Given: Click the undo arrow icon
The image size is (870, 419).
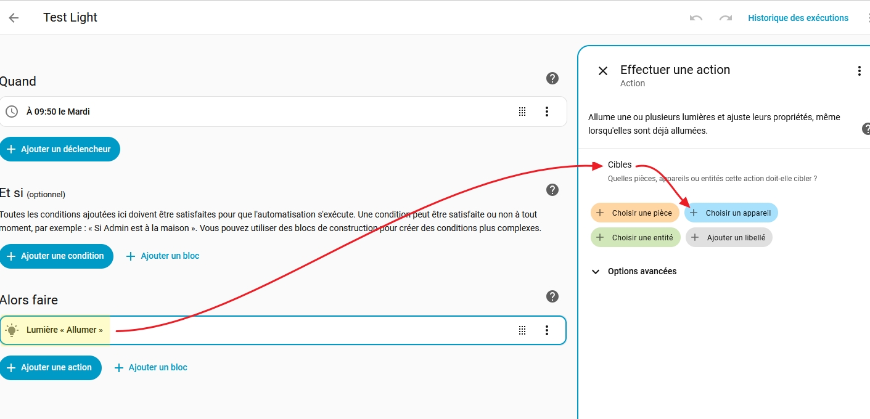Looking at the screenshot, I should point(696,18).
